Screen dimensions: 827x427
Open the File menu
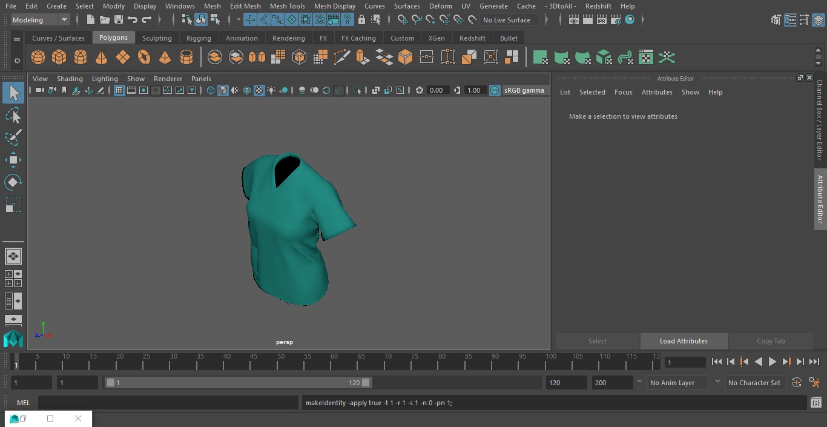click(11, 6)
